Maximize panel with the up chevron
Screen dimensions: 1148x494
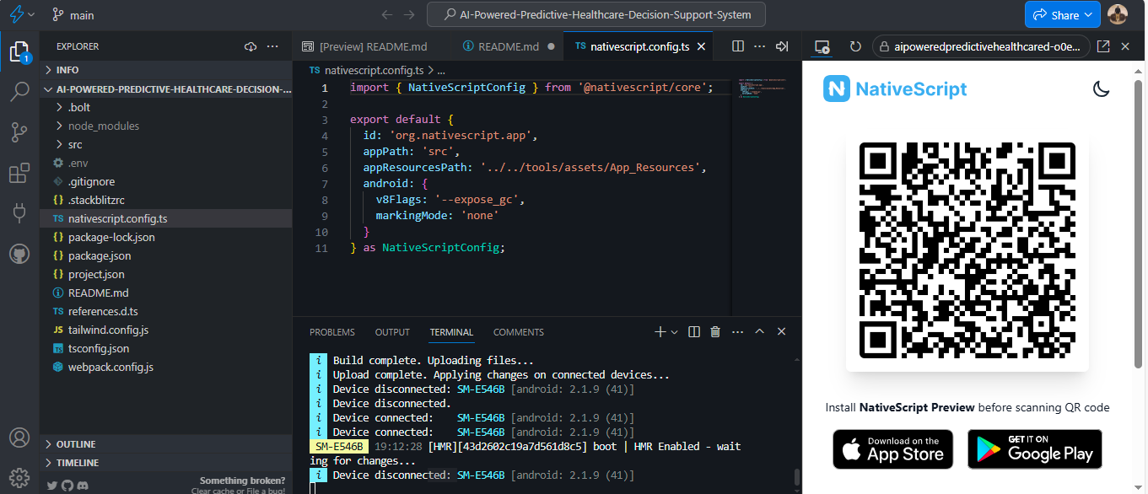[759, 332]
